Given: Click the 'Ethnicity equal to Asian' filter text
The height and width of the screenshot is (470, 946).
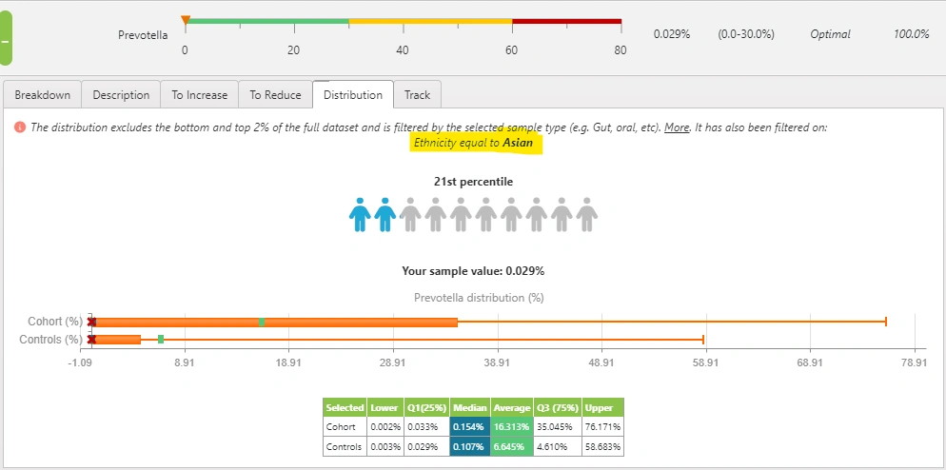Looking at the screenshot, I should point(474,144).
